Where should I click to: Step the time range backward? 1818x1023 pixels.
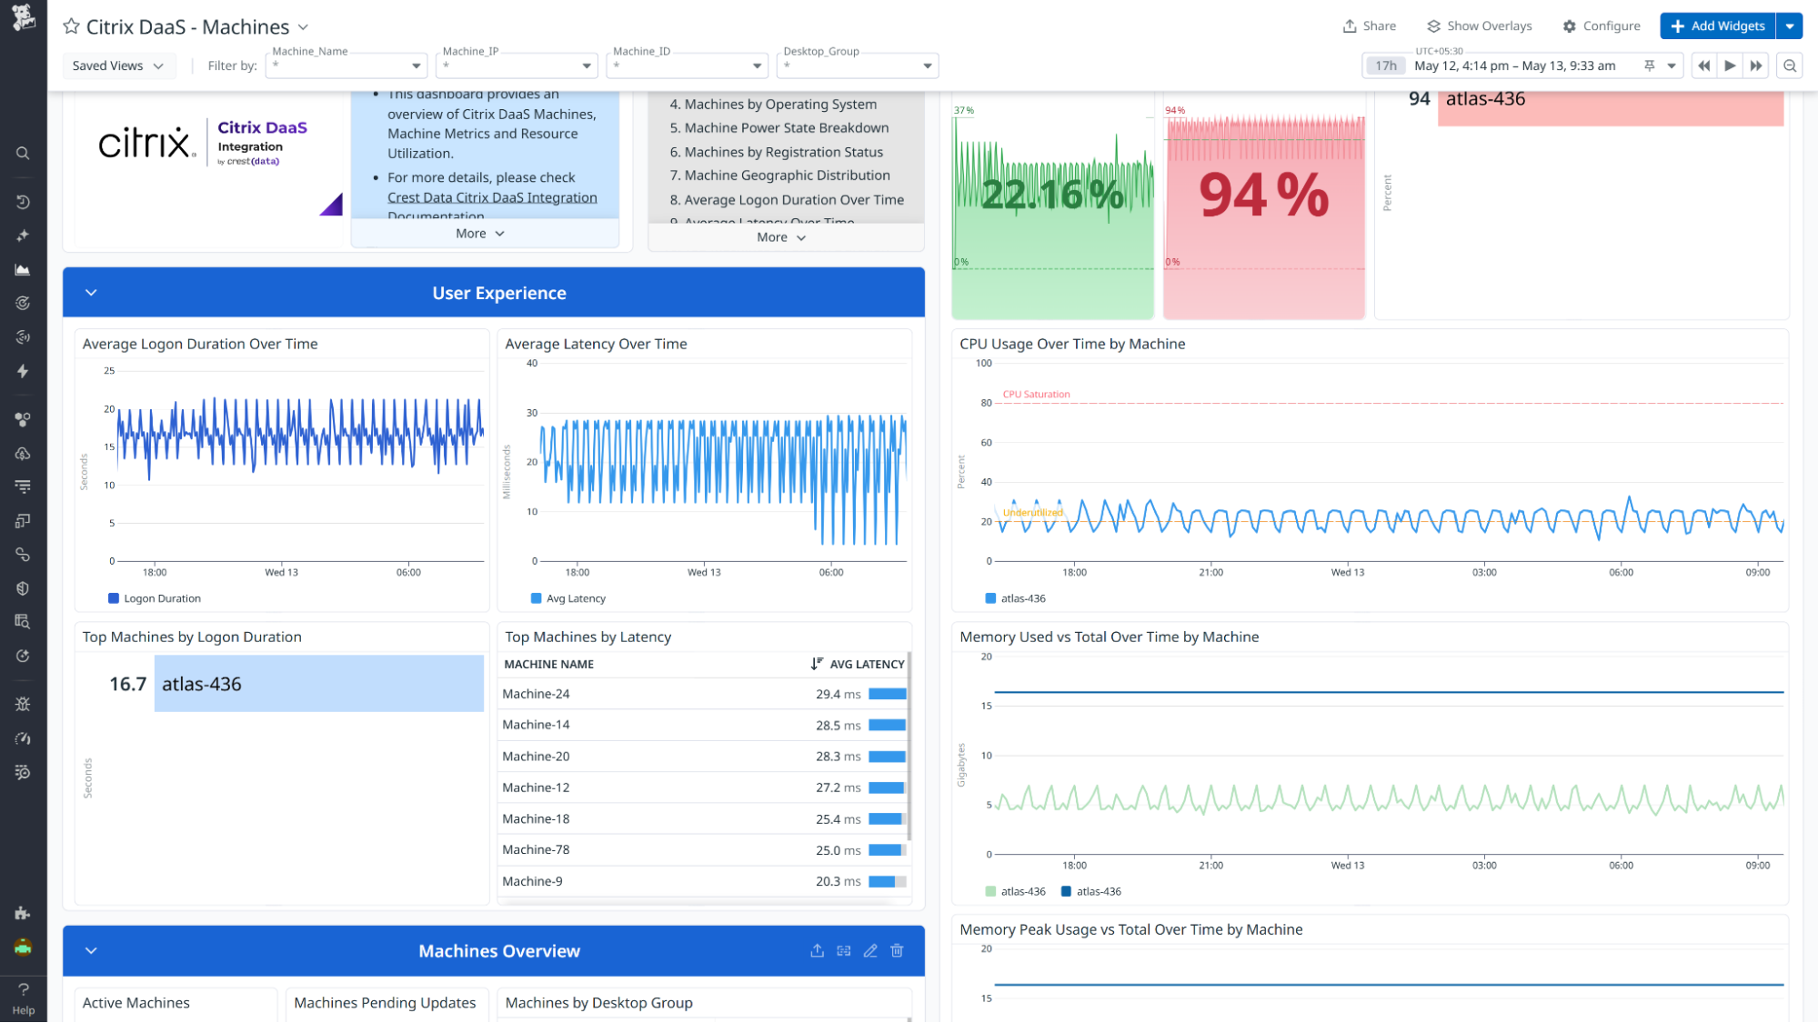tap(1703, 65)
